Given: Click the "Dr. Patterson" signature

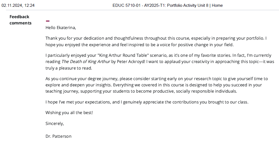Looking at the screenshot, I should point(58,136).
